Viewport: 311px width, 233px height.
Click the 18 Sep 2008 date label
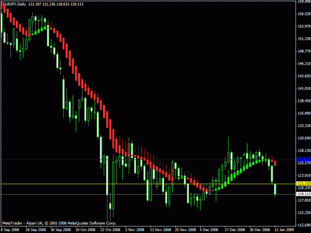coord(36,230)
